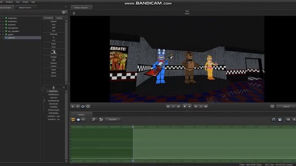296x166 pixels.
Task: Toggle the frame snap magnet in timeline
Action: pos(280,120)
